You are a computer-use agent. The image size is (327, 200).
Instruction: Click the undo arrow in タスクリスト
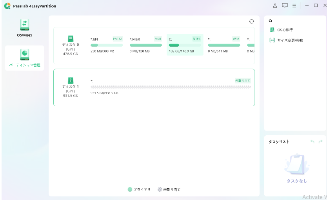(x=312, y=142)
